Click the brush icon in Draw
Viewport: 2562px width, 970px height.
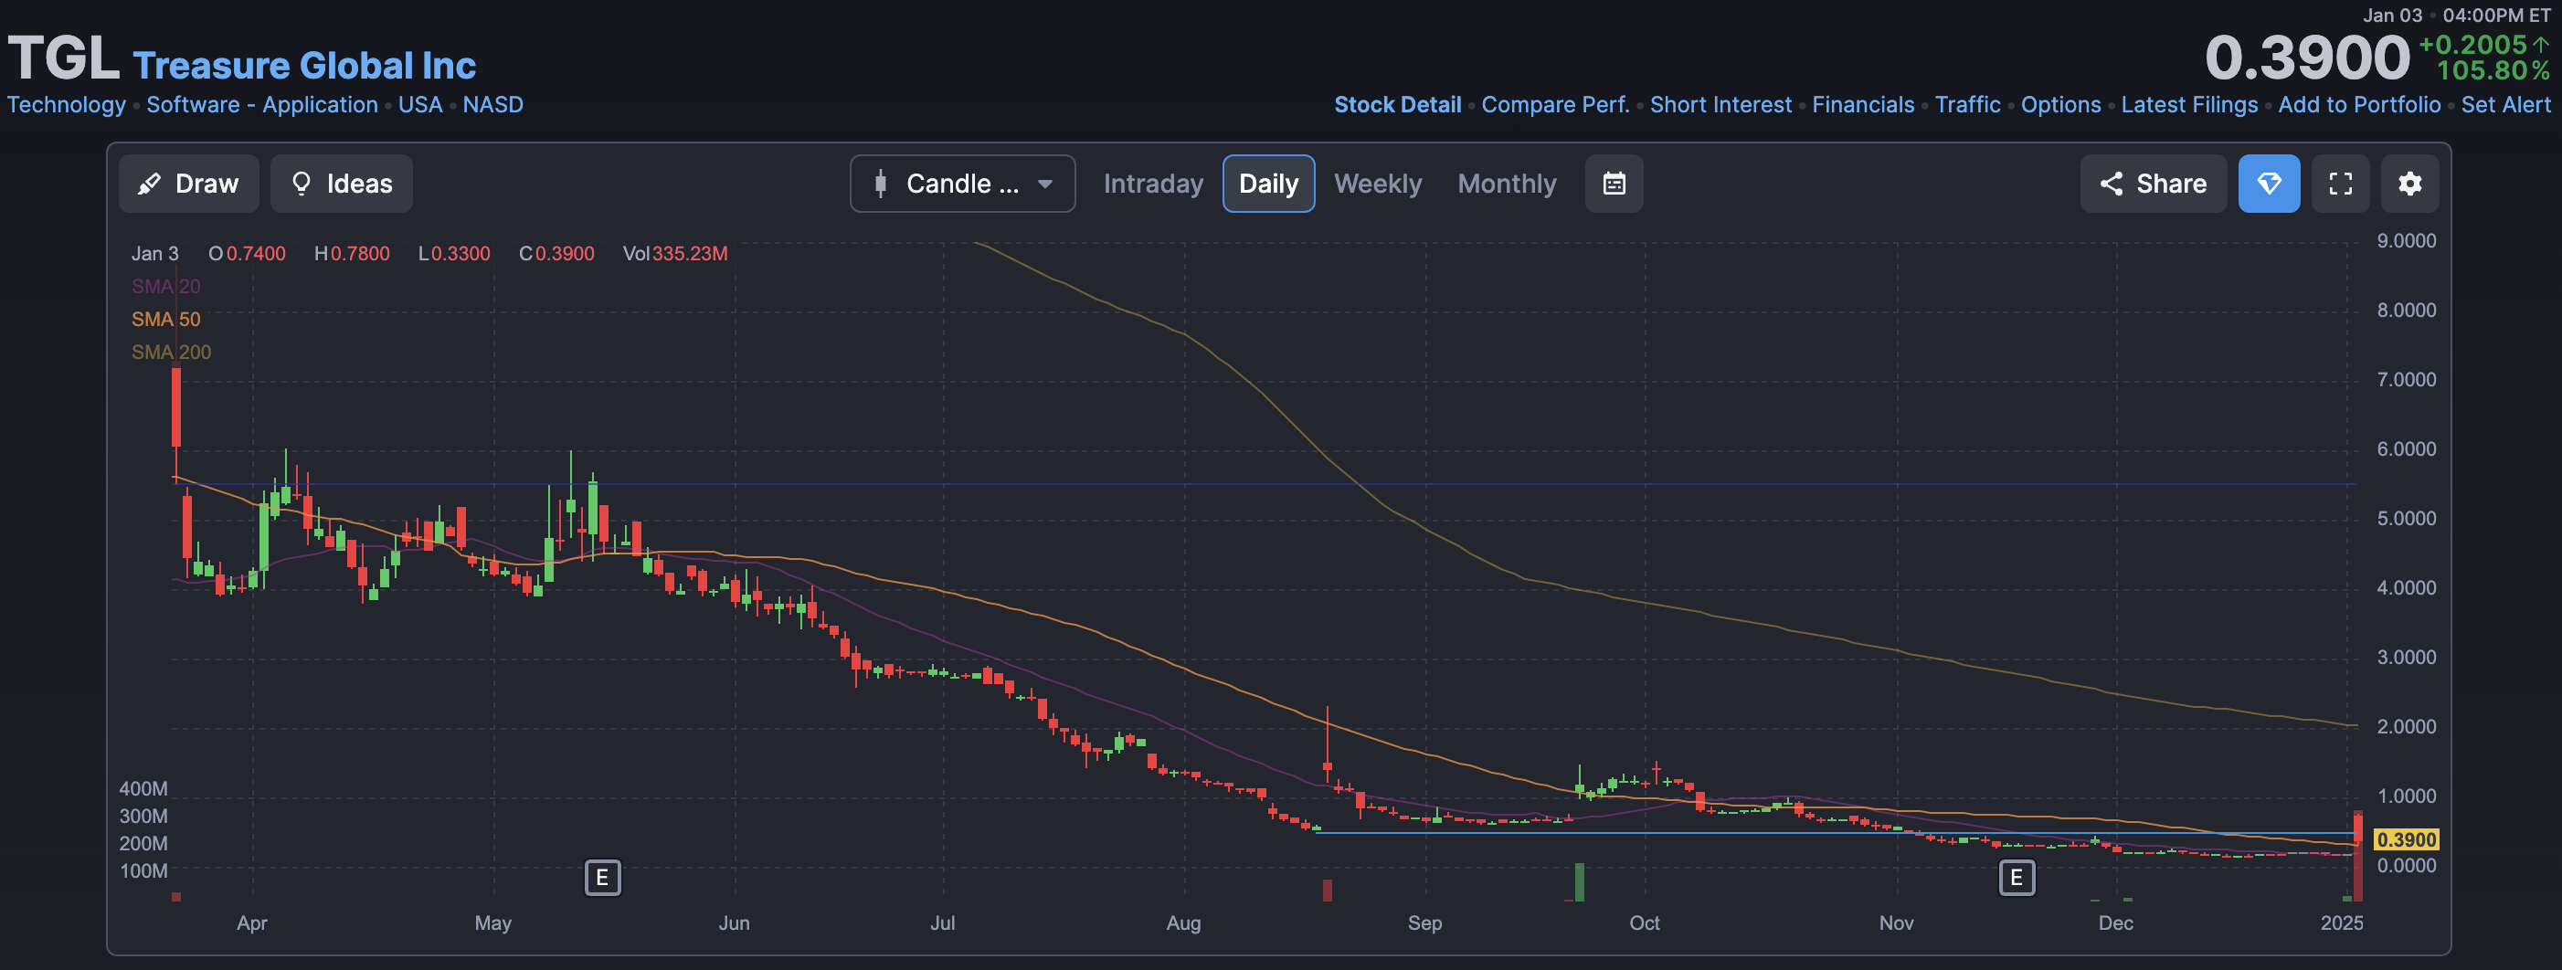(x=149, y=184)
